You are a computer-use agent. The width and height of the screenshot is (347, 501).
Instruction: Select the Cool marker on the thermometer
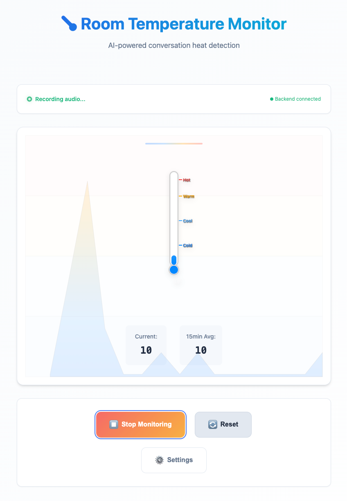coord(187,221)
